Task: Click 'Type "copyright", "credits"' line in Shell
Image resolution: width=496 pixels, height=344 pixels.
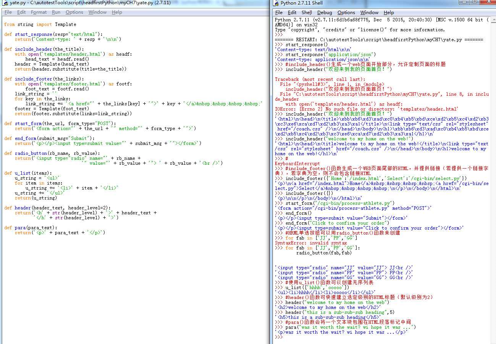Action: (360, 30)
